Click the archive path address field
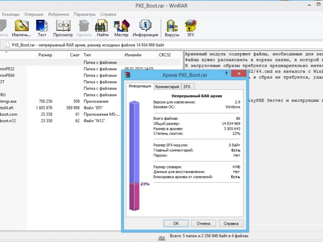 (163, 45)
